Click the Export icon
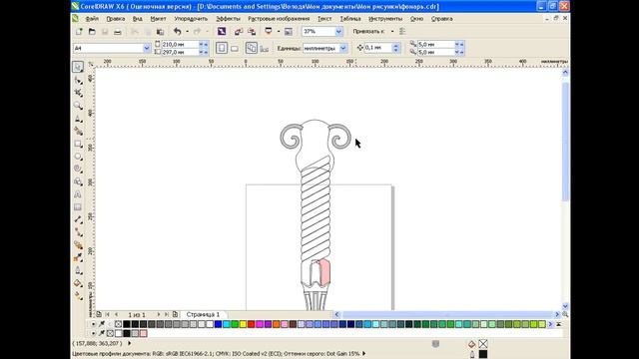 pos(252,31)
